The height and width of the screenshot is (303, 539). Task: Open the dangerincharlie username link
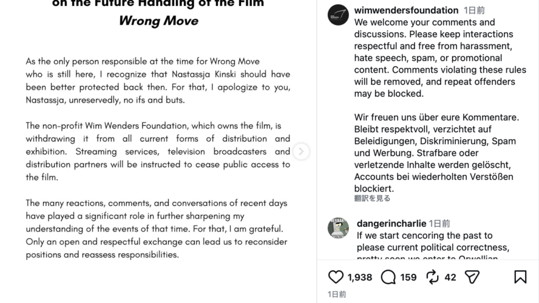[391, 224]
